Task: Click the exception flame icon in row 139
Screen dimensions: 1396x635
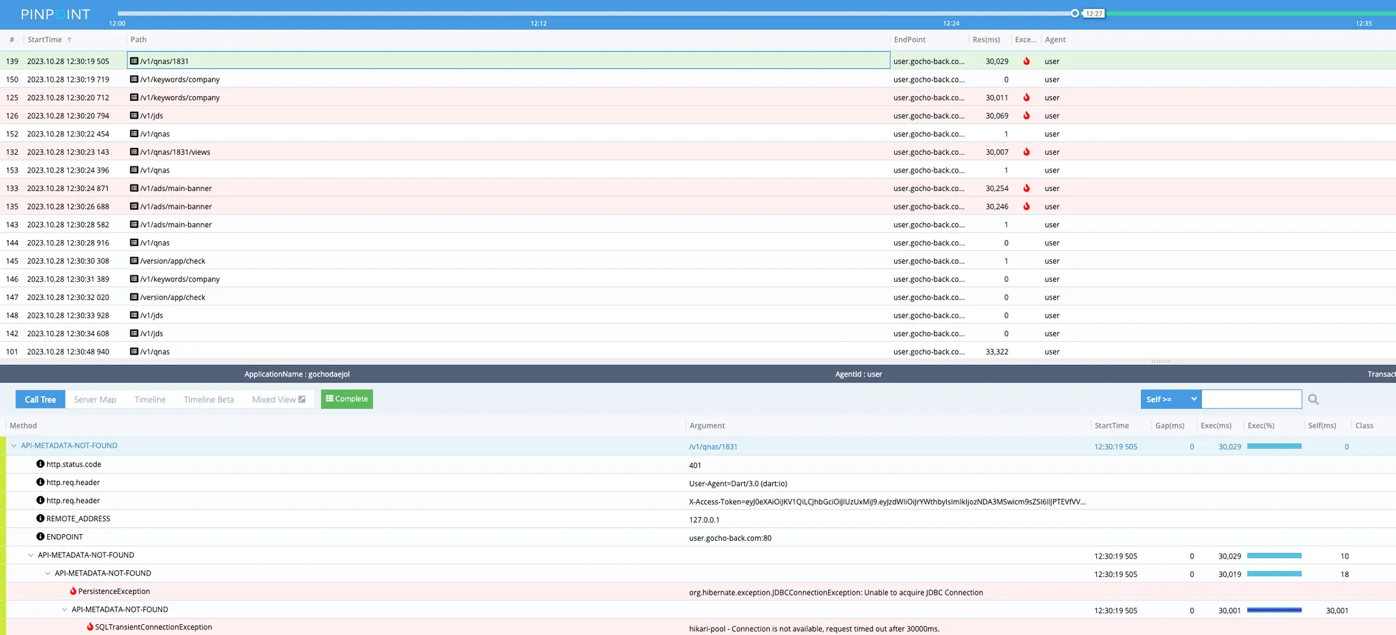Action: 1027,61
